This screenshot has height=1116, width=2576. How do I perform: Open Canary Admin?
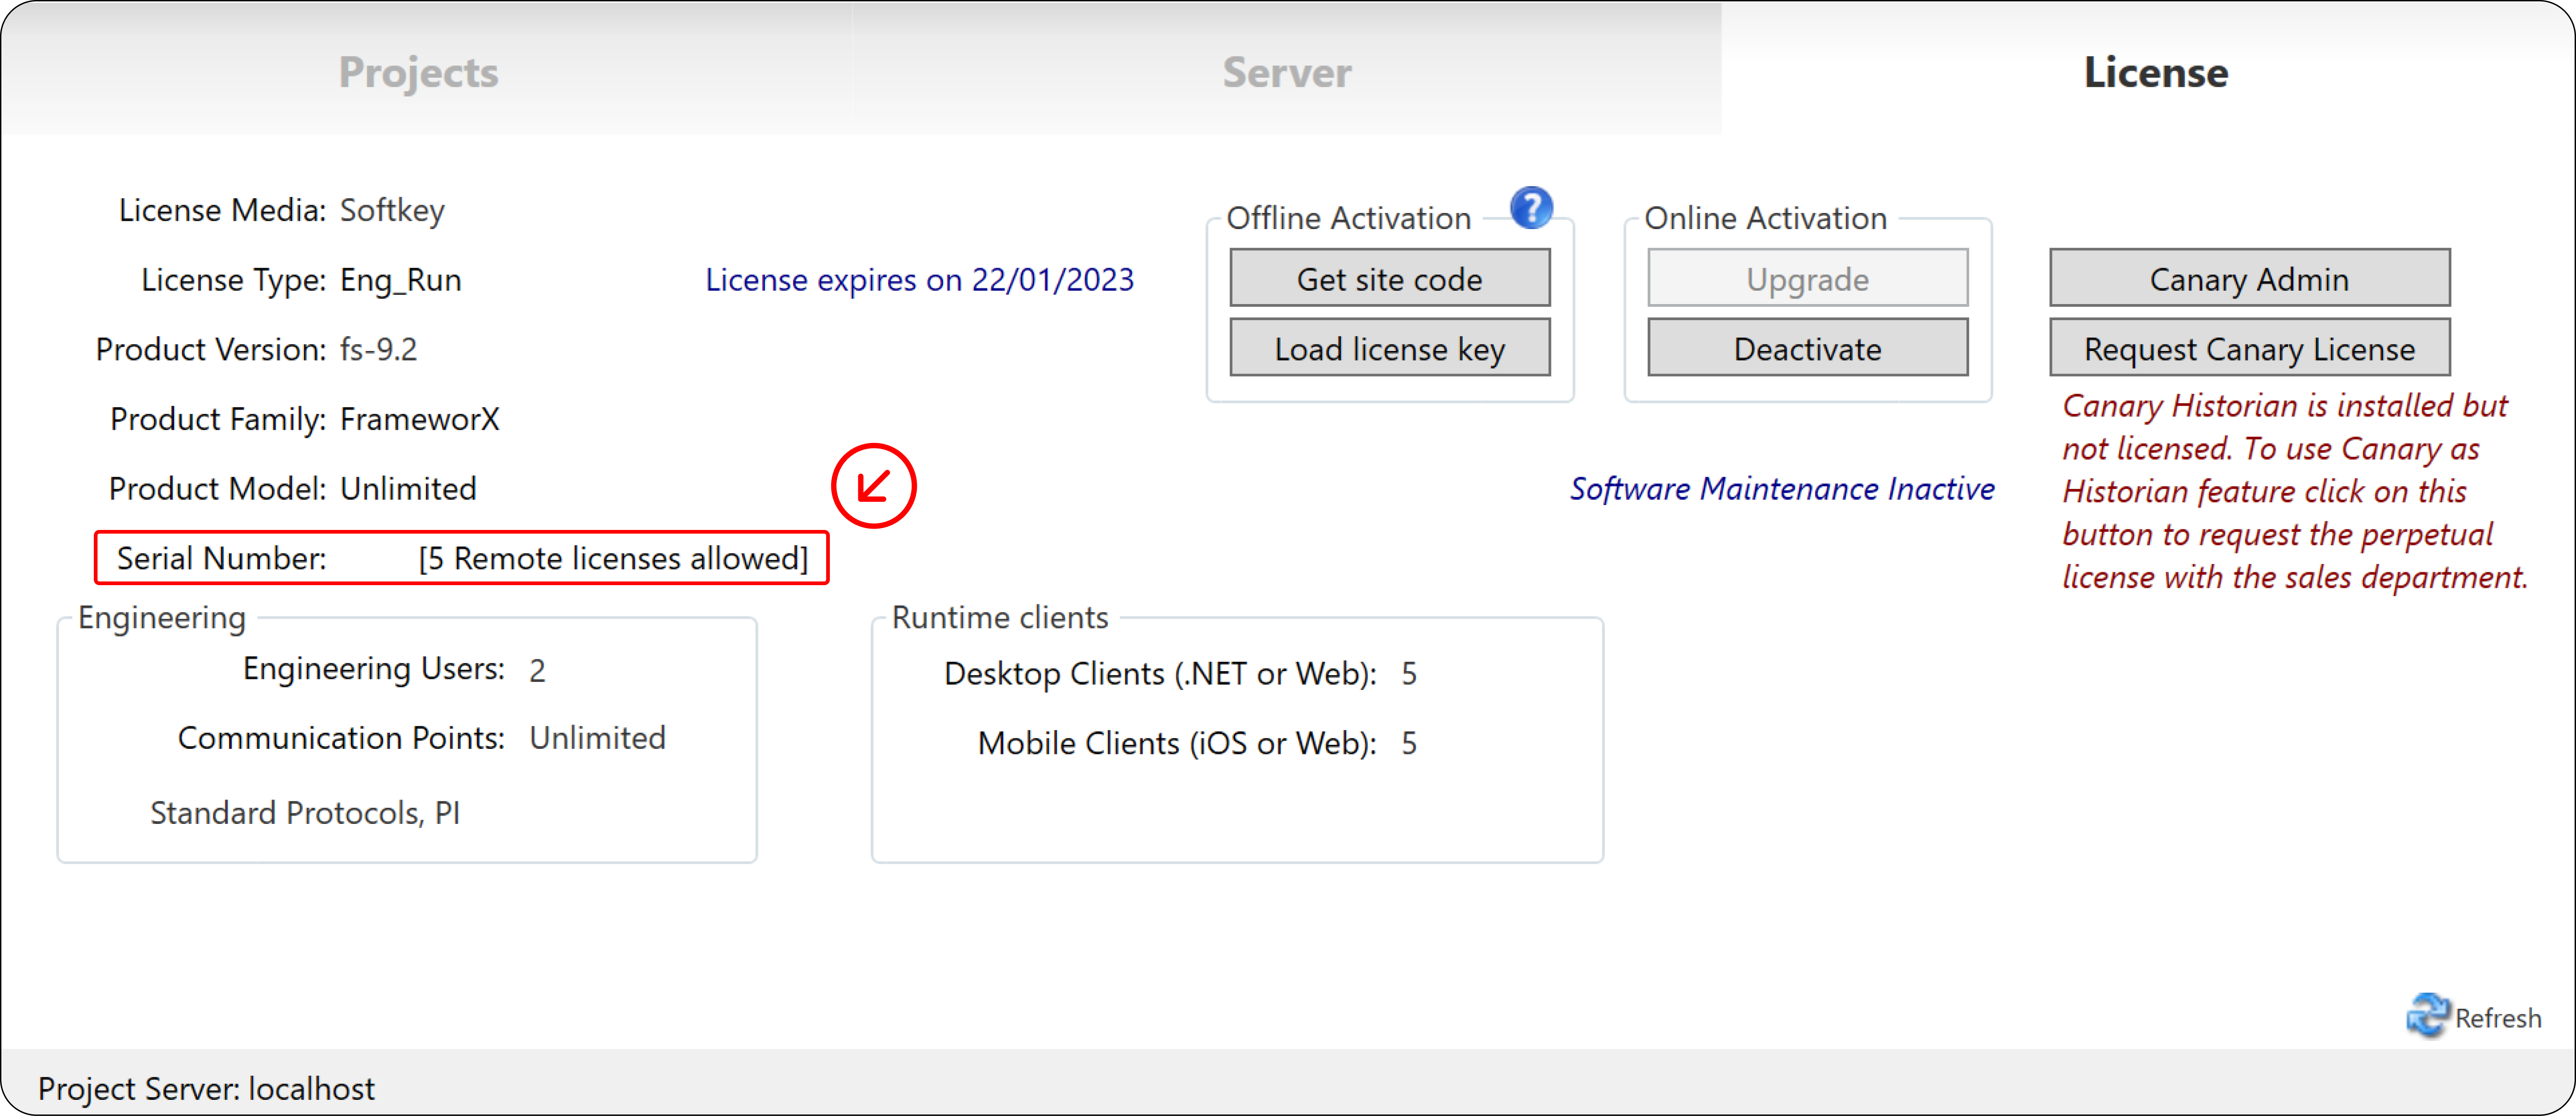tap(2250, 278)
